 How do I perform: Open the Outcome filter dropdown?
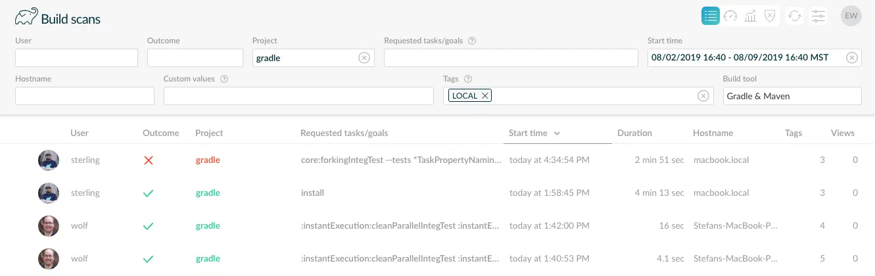pyautogui.click(x=195, y=58)
